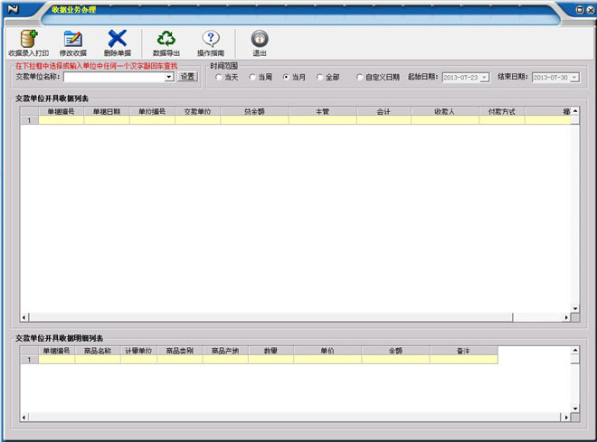Click the app logo in title bar

(14, 9)
